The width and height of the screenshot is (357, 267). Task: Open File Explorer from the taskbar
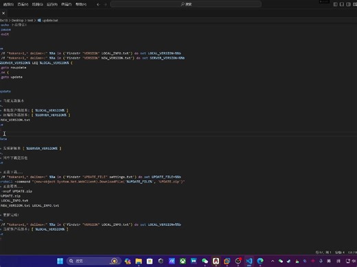pyautogui.click(x=139, y=261)
